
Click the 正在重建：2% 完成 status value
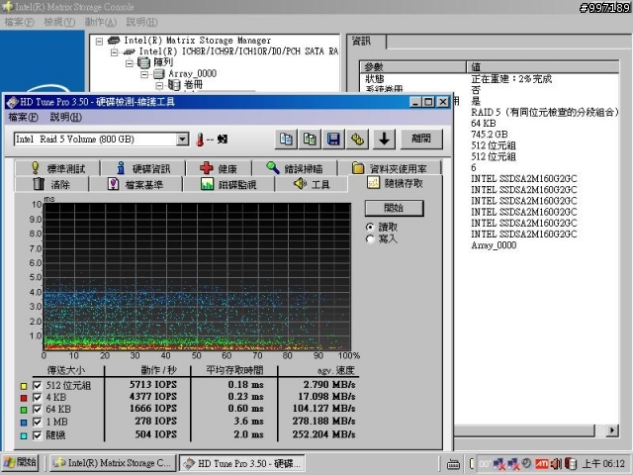point(511,79)
